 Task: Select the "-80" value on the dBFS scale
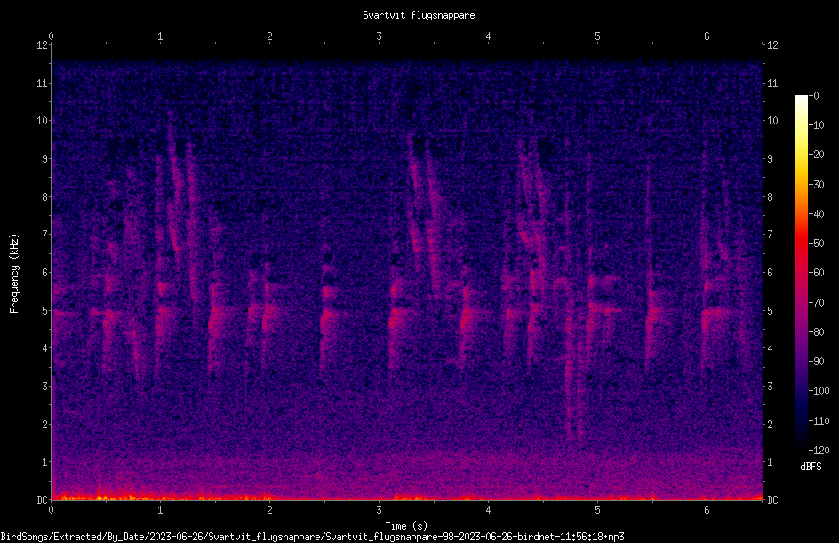[x=817, y=332]
